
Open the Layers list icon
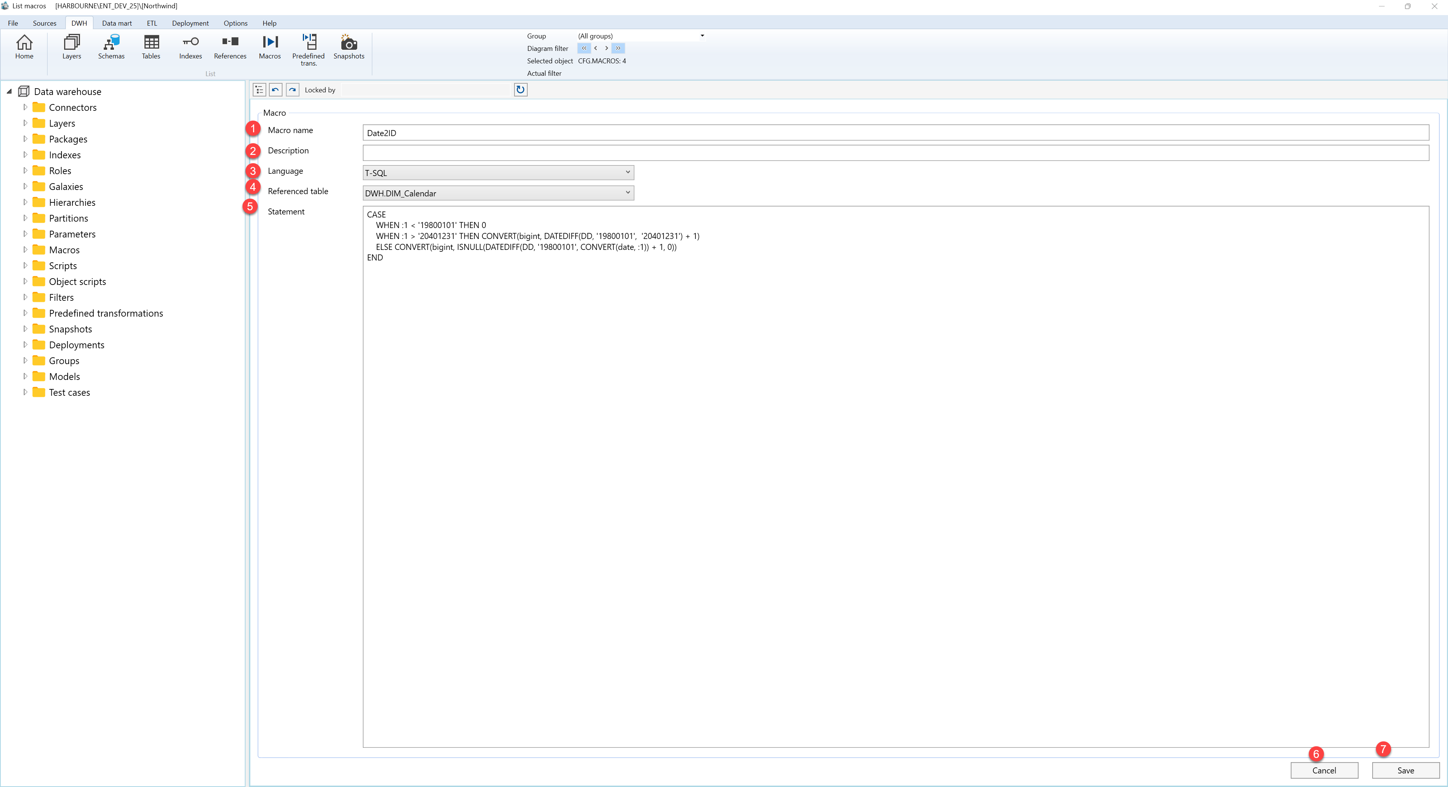[71, 47]
